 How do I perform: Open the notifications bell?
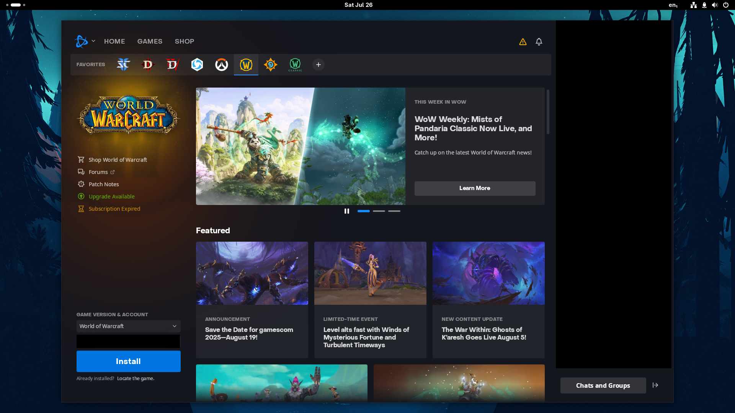539,42
